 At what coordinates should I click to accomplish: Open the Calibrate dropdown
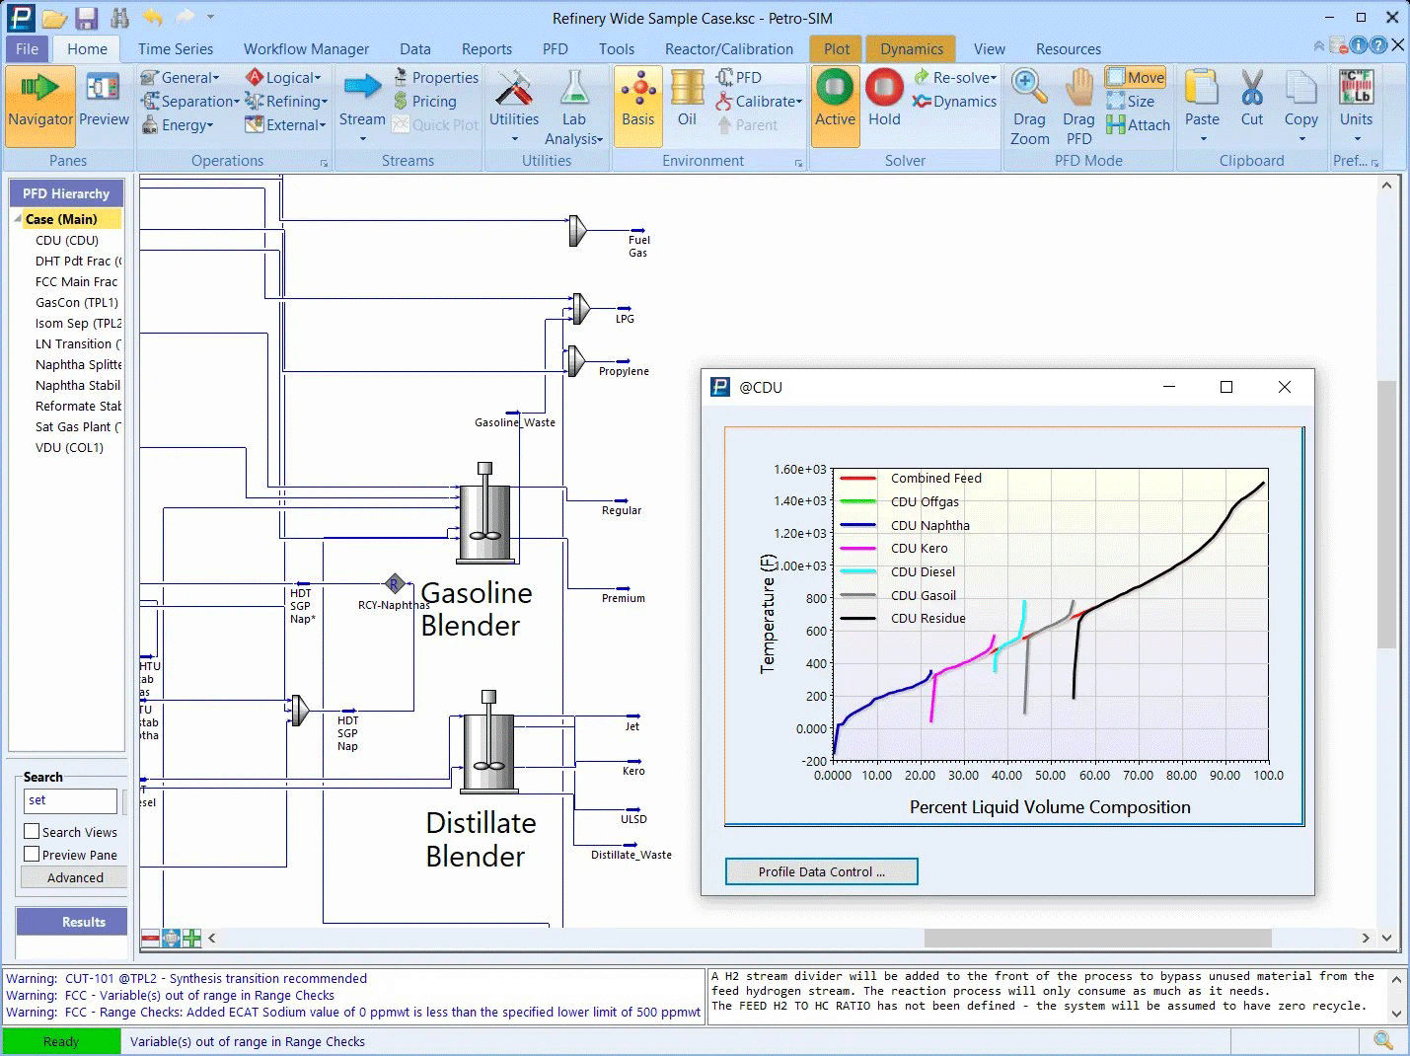point(759,101)
